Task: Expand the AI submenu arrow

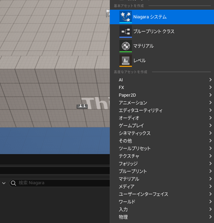Action: pyautogui.click(x=210, y=80)
